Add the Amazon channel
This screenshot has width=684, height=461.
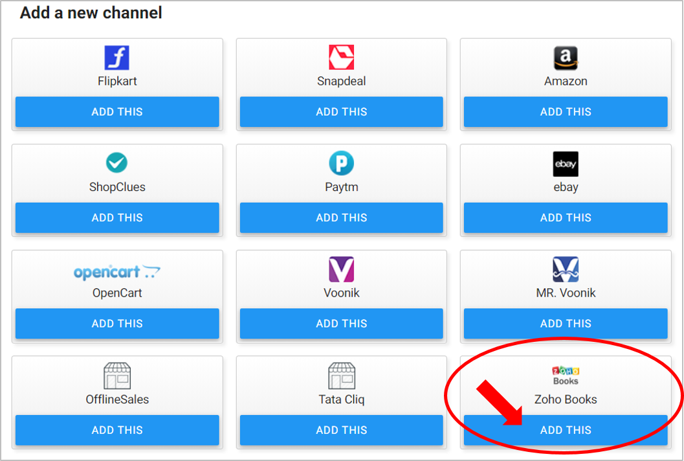pos(566,112)
